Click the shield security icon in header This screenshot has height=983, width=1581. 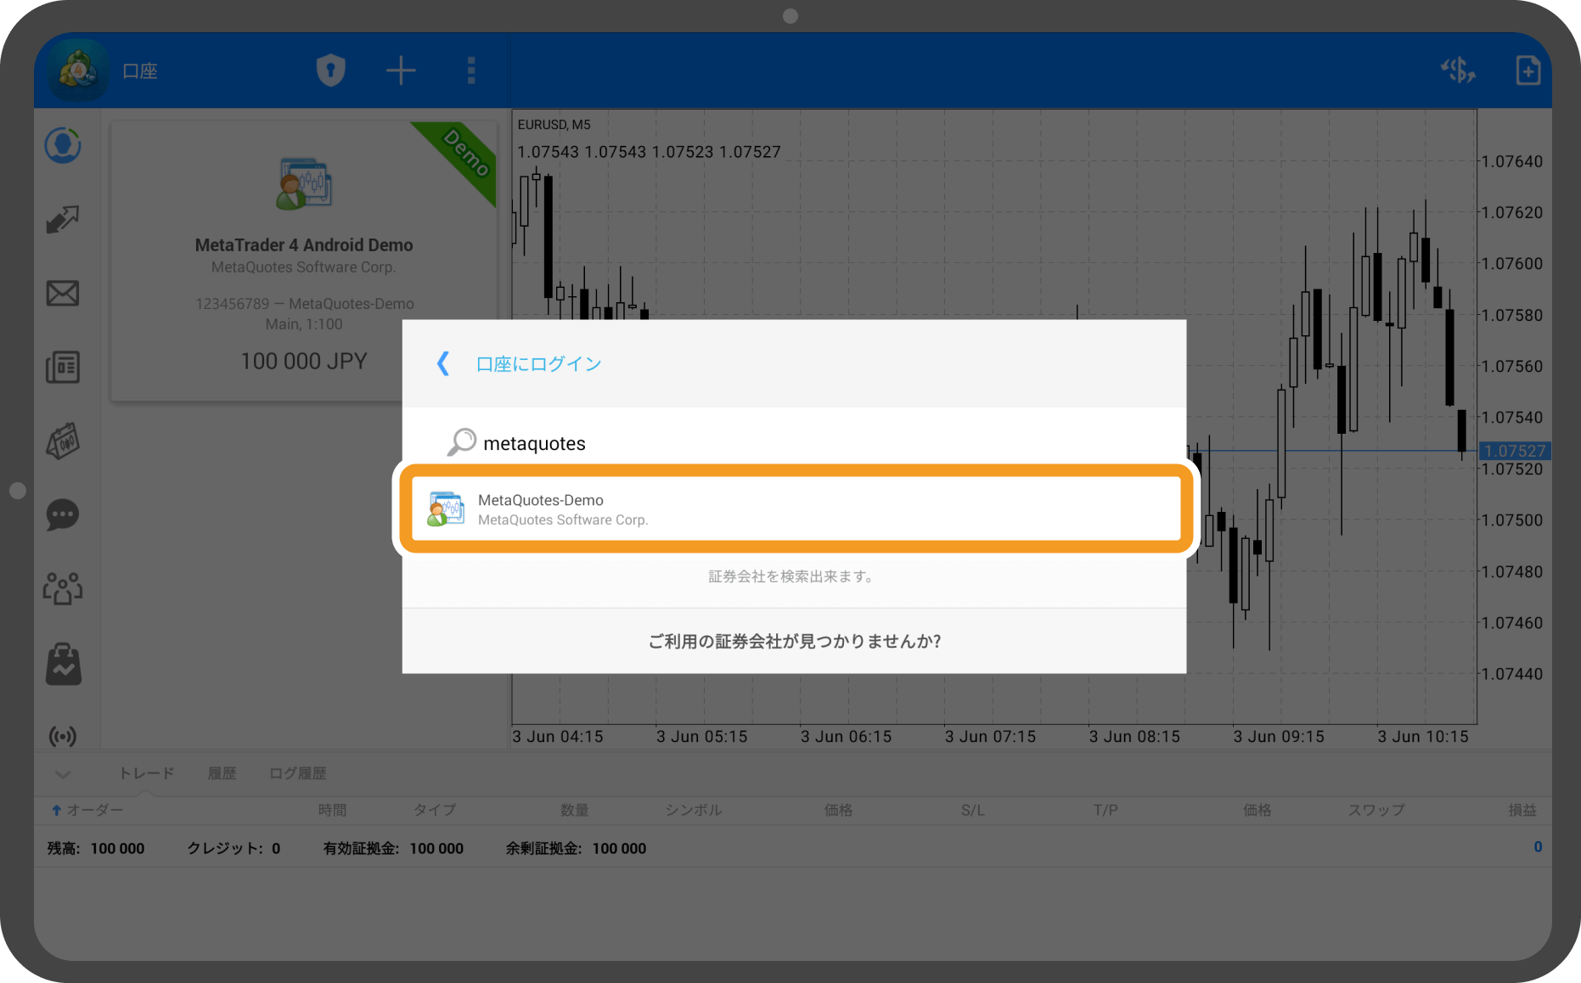(330, 70)
